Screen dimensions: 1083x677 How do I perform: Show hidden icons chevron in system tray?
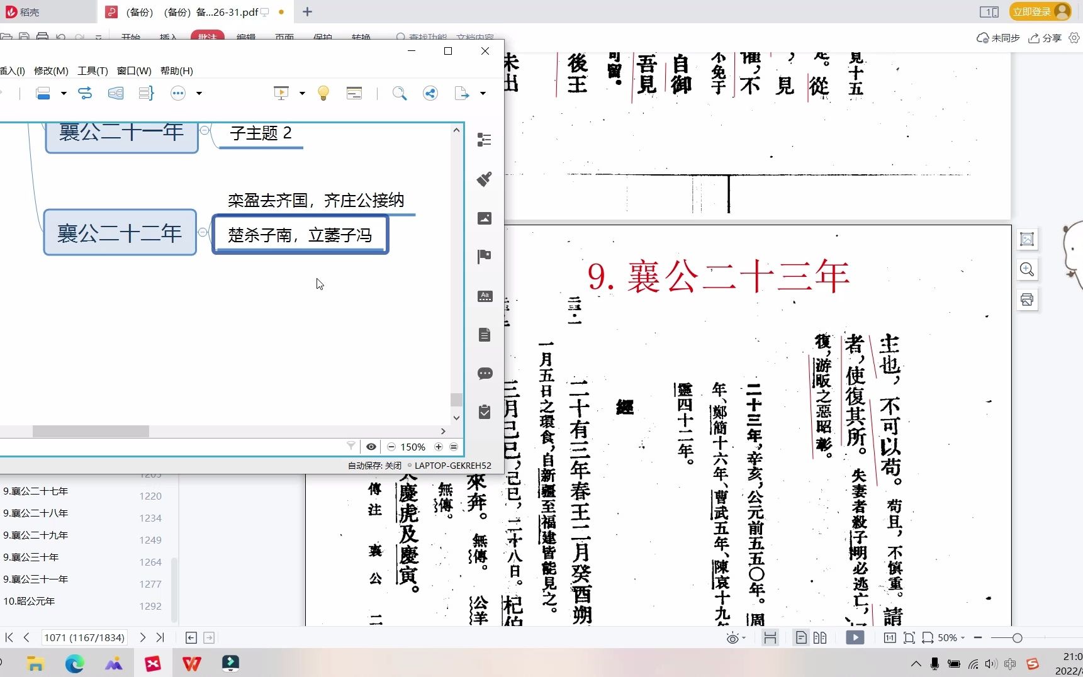(916, 664)
